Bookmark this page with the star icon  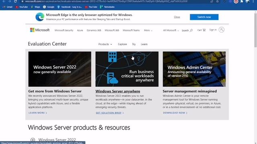click(217, 2)
